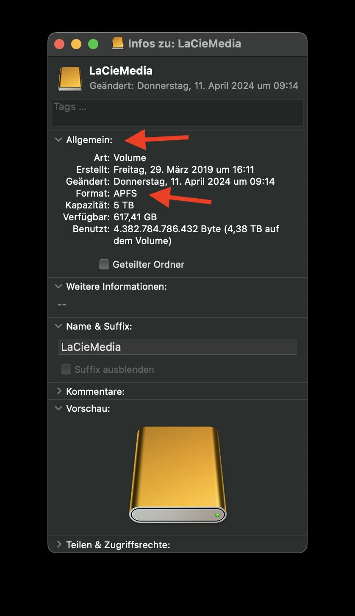Viewport: 355px width, 616px height.
Task: Collapse the Allgemein section chevron
Action: coord(59,140)
